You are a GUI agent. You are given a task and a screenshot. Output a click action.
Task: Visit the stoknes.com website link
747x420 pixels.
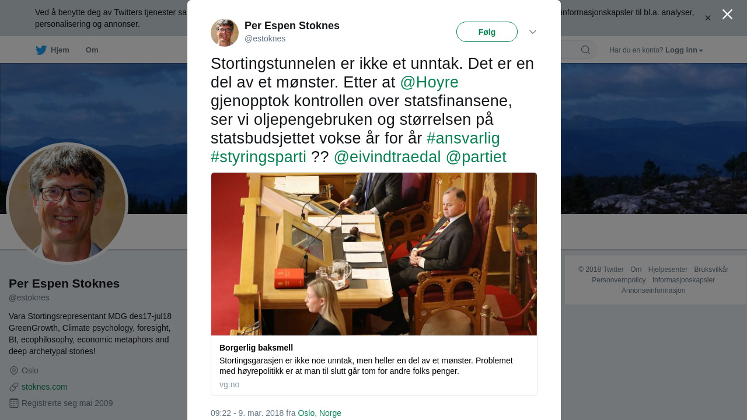click(44, 387)
